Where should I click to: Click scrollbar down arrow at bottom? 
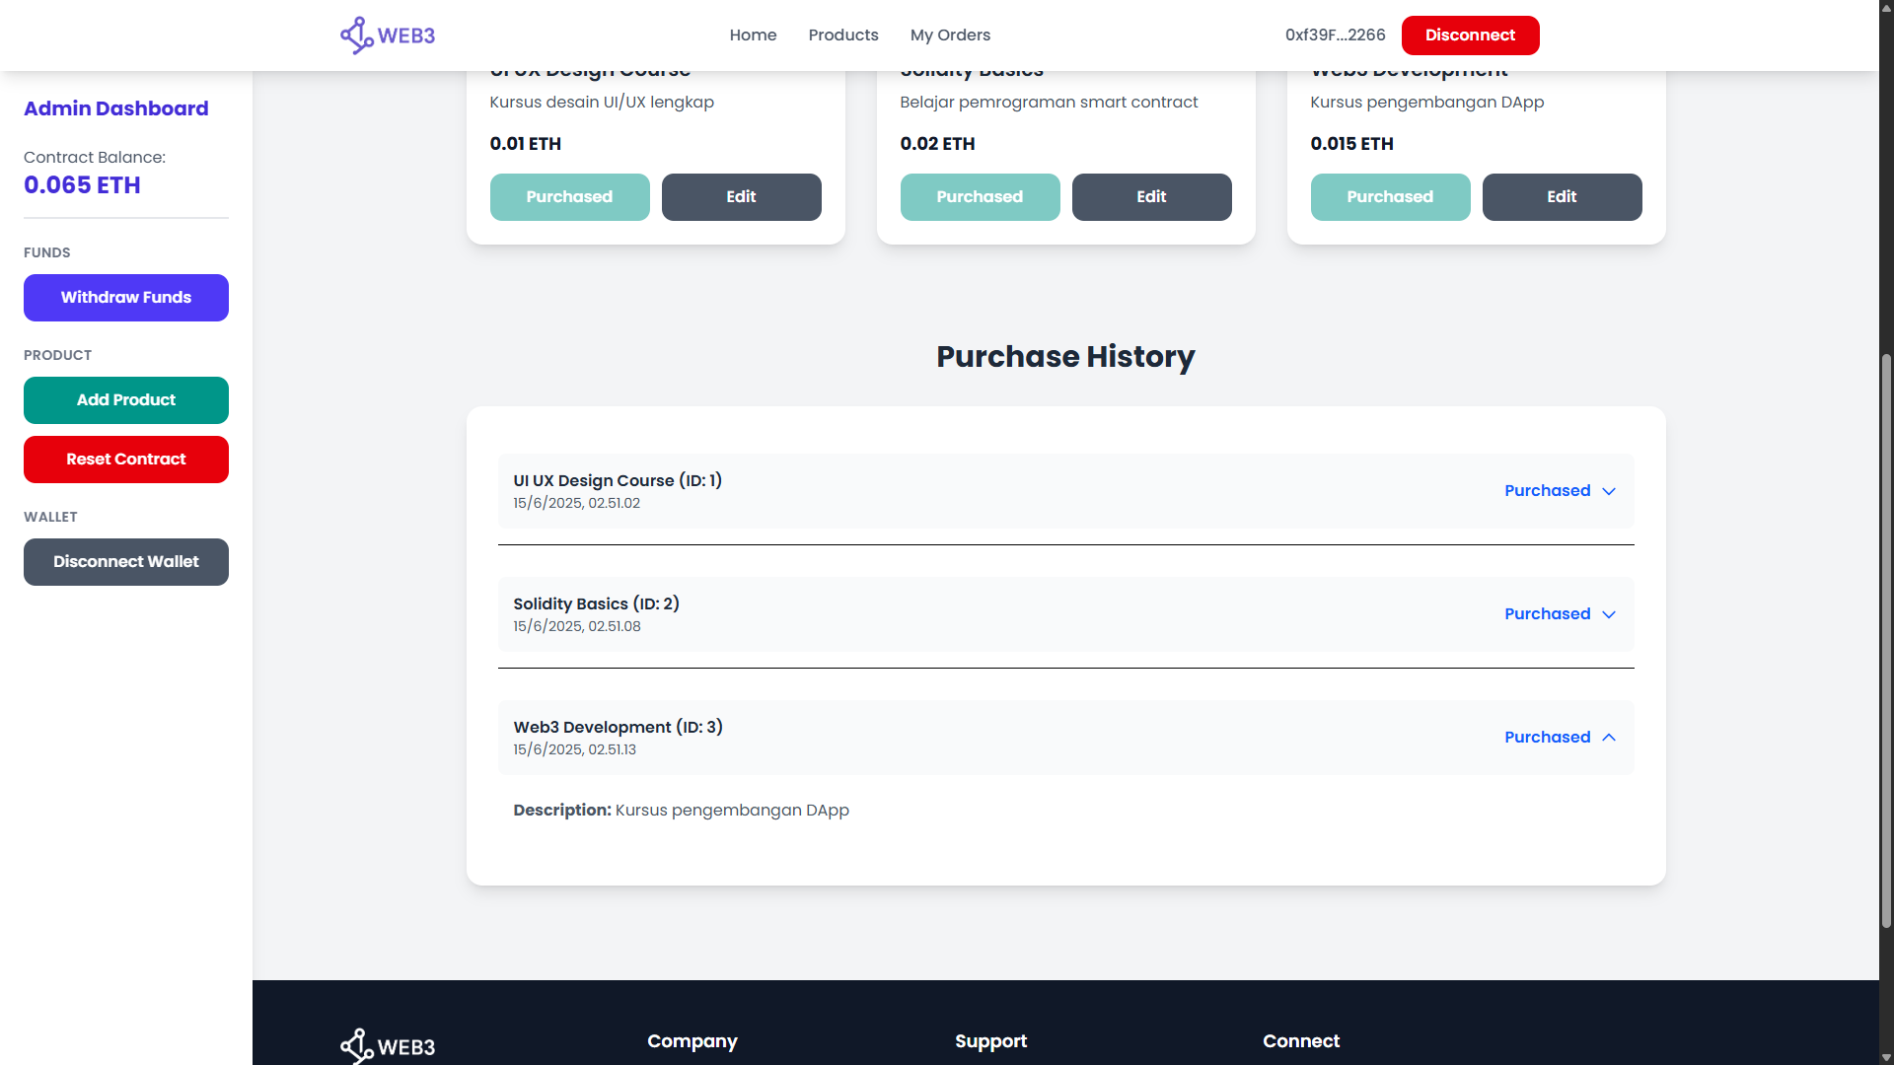[x=1886, y=1057]
